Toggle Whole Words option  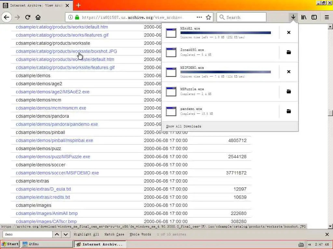tap(140, 234)
